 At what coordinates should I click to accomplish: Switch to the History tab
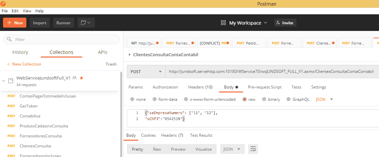20,52
